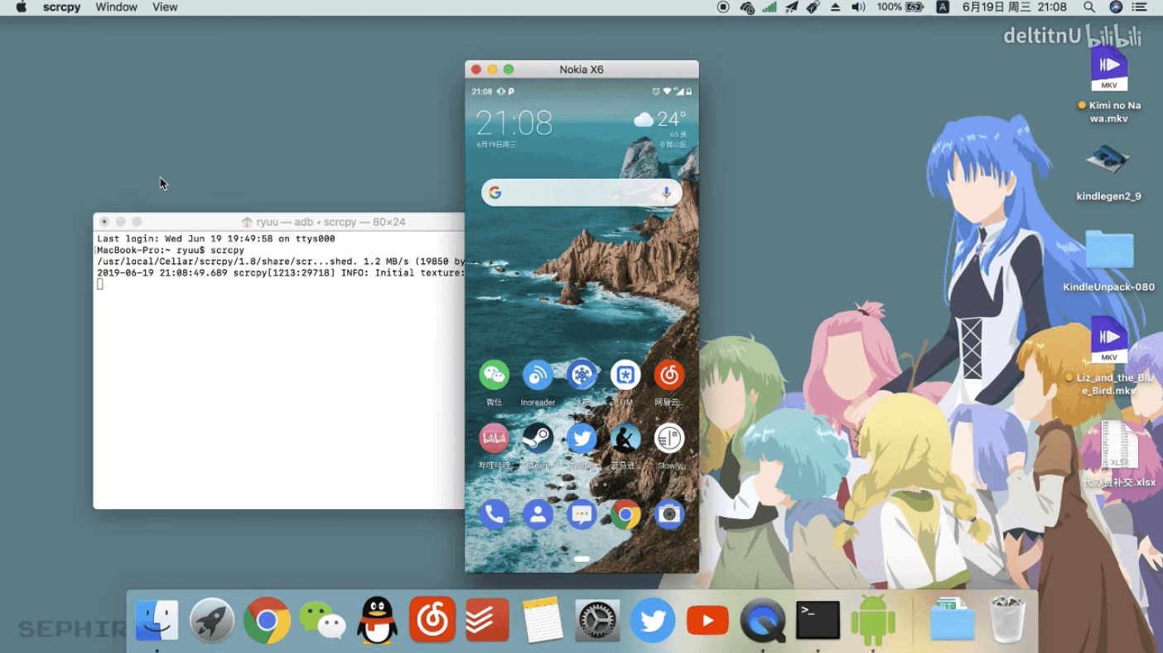Image resolution: width=1163 pixels, height=653 pixels.
Task: Open the battery status menu
Action: click(x=914, y=7)
